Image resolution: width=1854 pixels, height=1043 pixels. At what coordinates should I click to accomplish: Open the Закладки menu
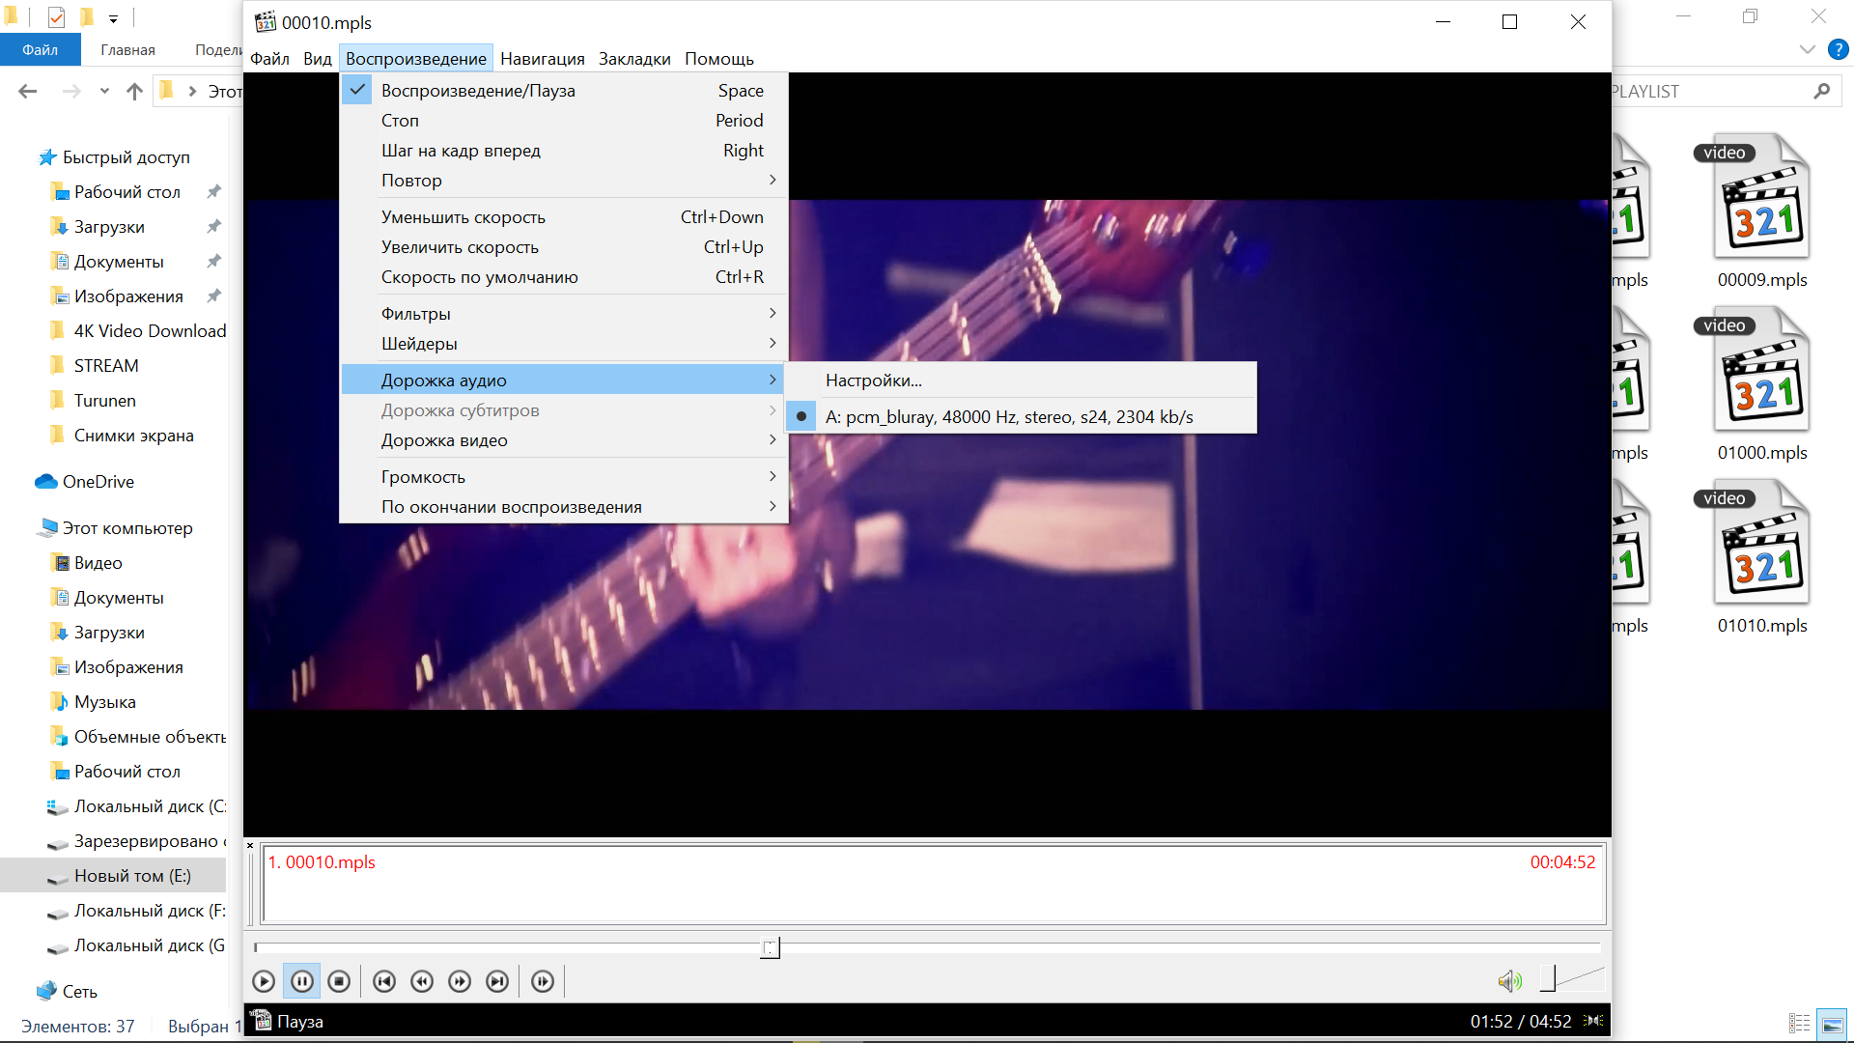(634, 59)
